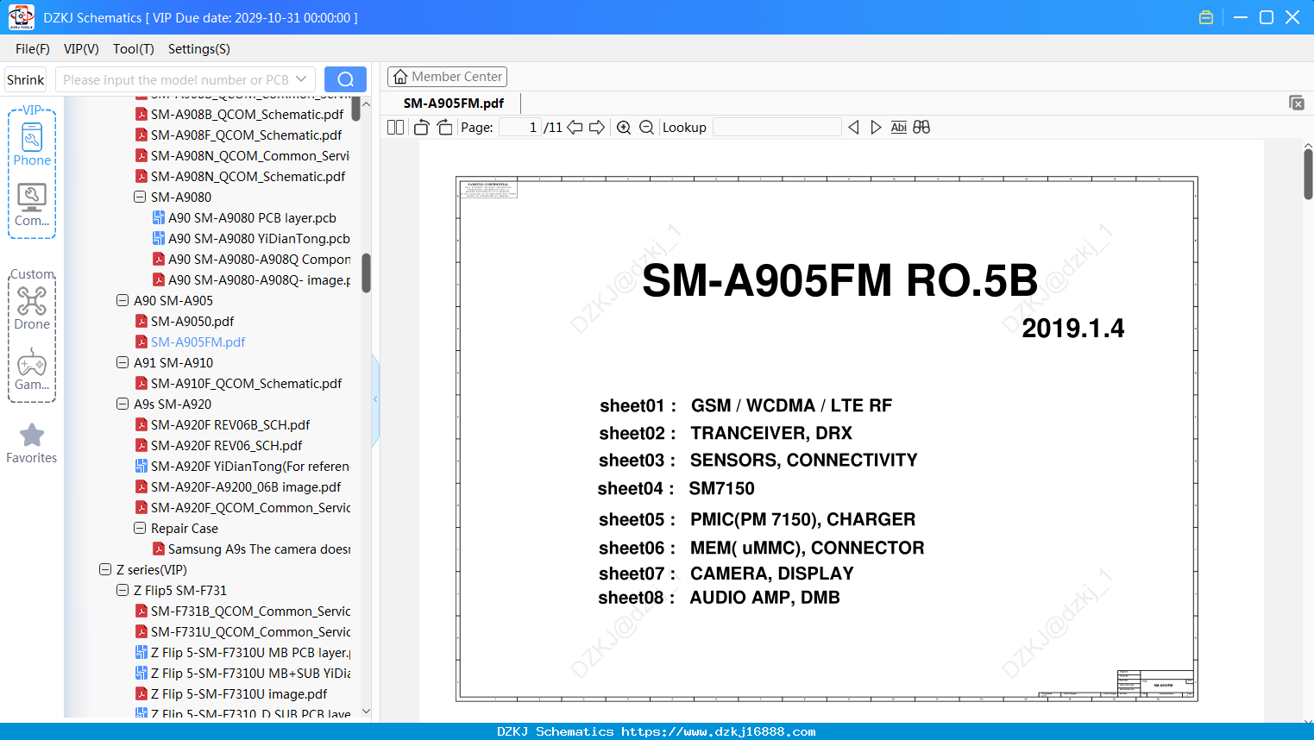This screenshot has height=740, width=1314.
Task: Collapse the left panel with the splitter handle
Action: 375,399
